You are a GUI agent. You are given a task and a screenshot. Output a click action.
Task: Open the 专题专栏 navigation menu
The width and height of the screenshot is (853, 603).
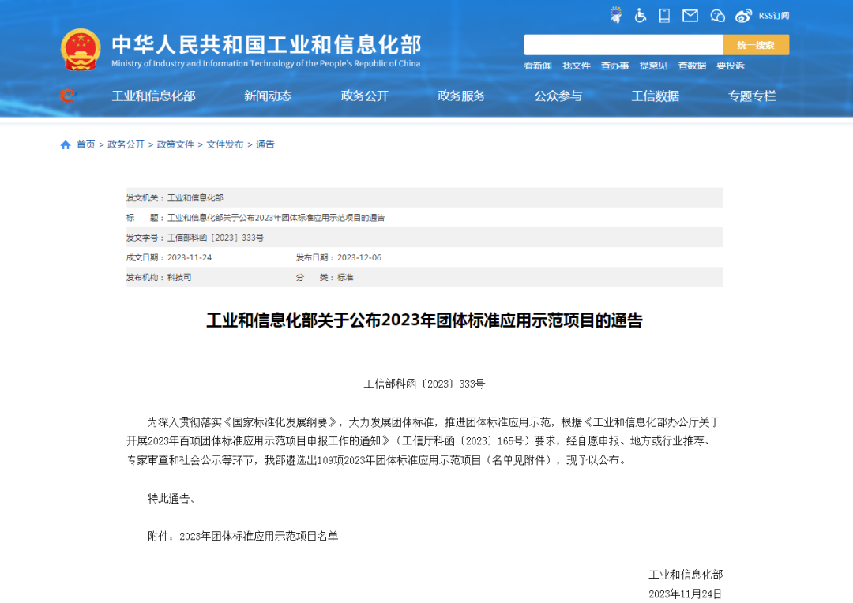click(x=752, y=96)
